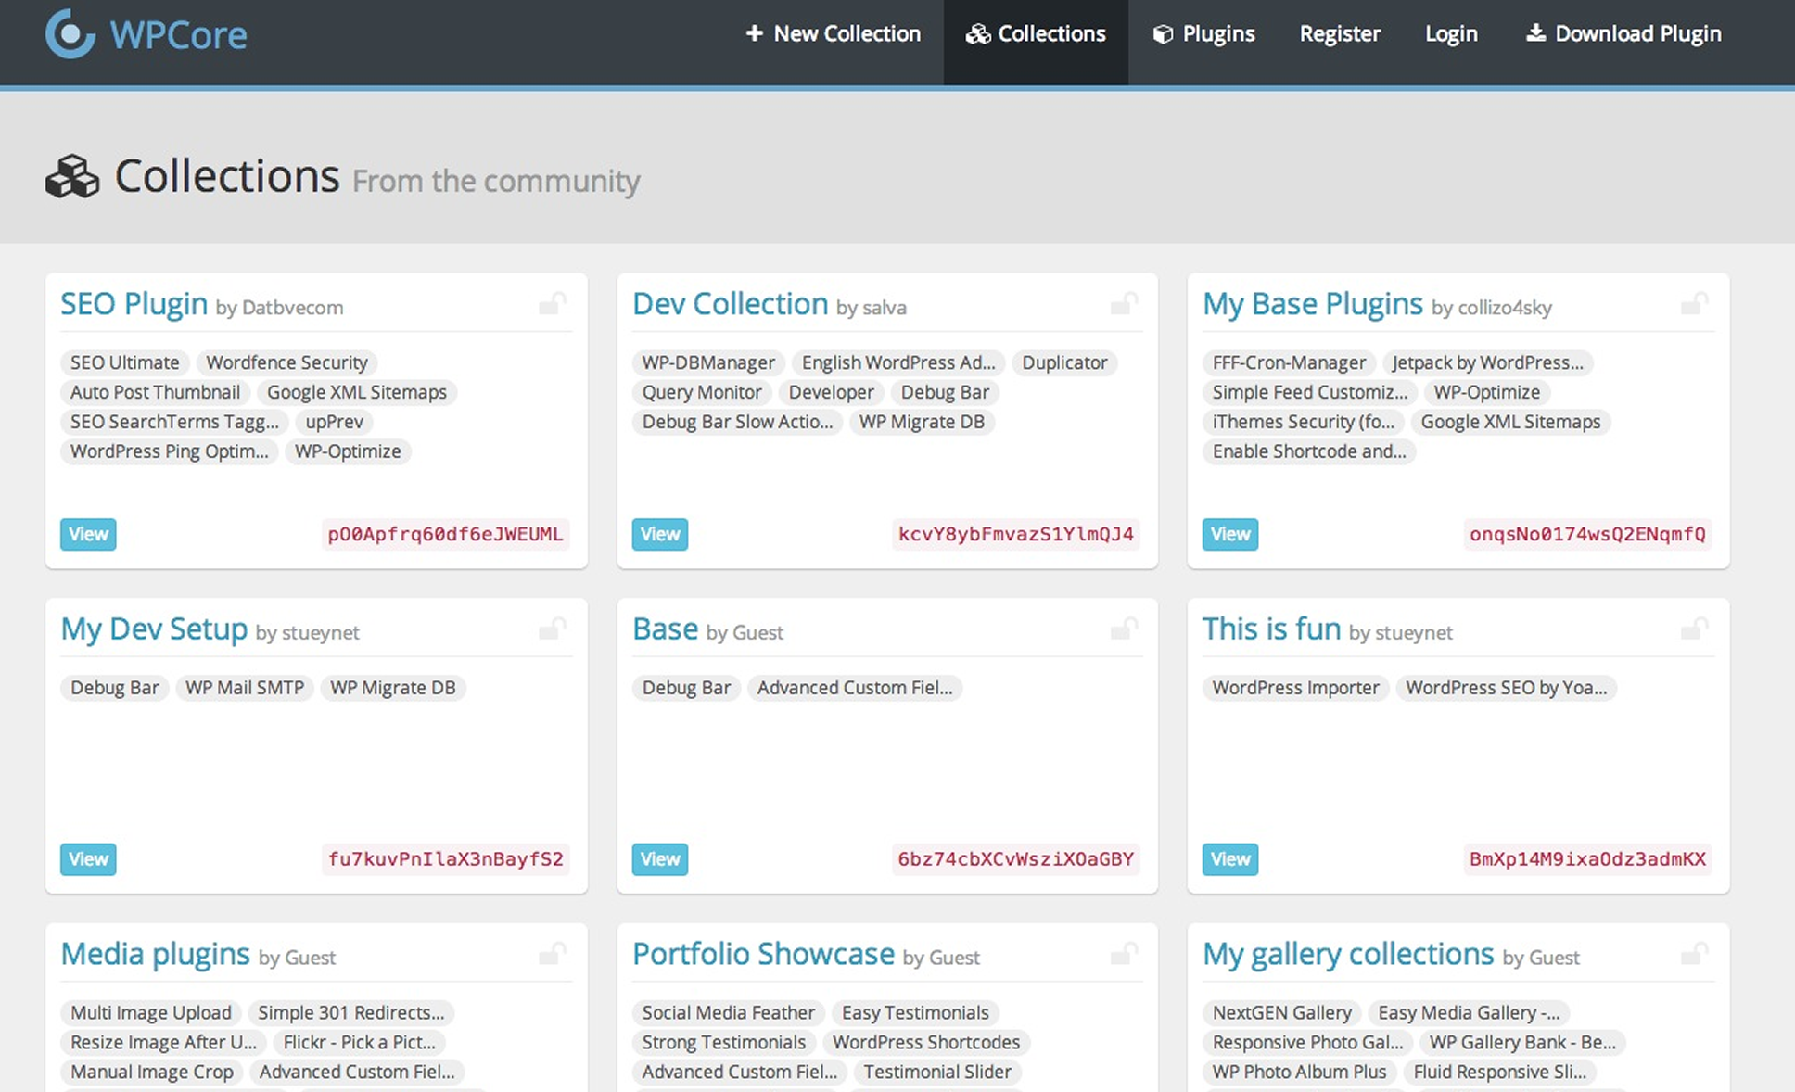Image resolution: width=1795 pixels, height=1092 pixels.
Task: Click the unlock icon on Portfolio Showcase card
Action: tap(1124, 954)
